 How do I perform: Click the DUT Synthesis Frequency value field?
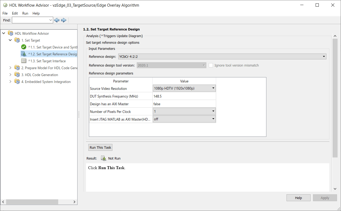(184, 96)
